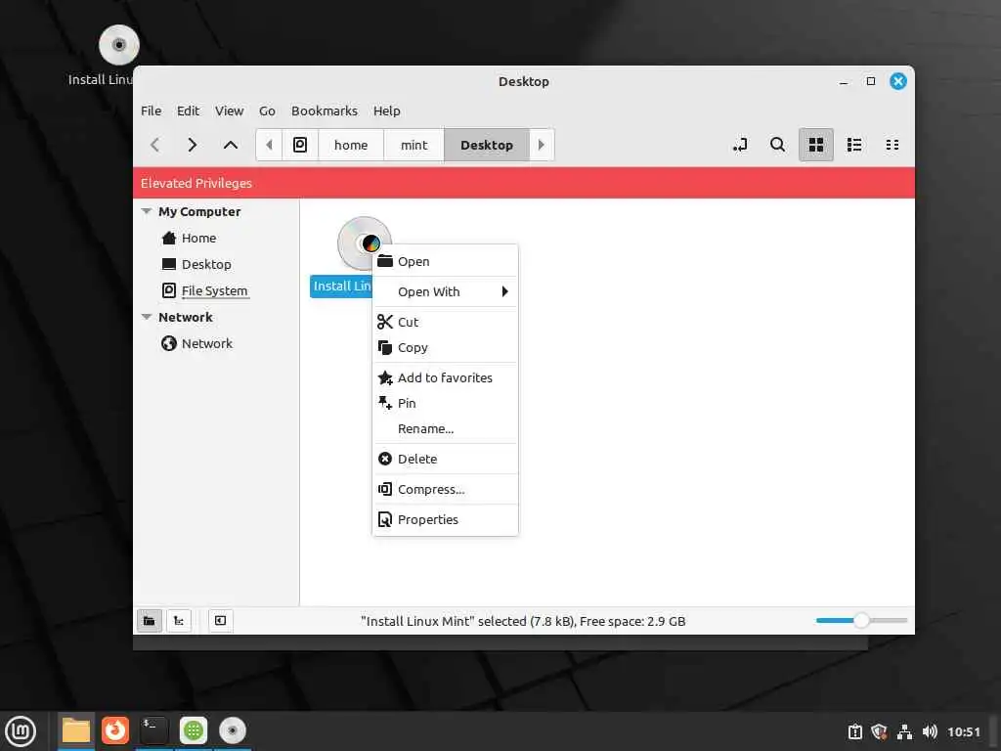Open File System in the sidebar
Viewport: 1001px width, 751px height.
pos(214,290)
